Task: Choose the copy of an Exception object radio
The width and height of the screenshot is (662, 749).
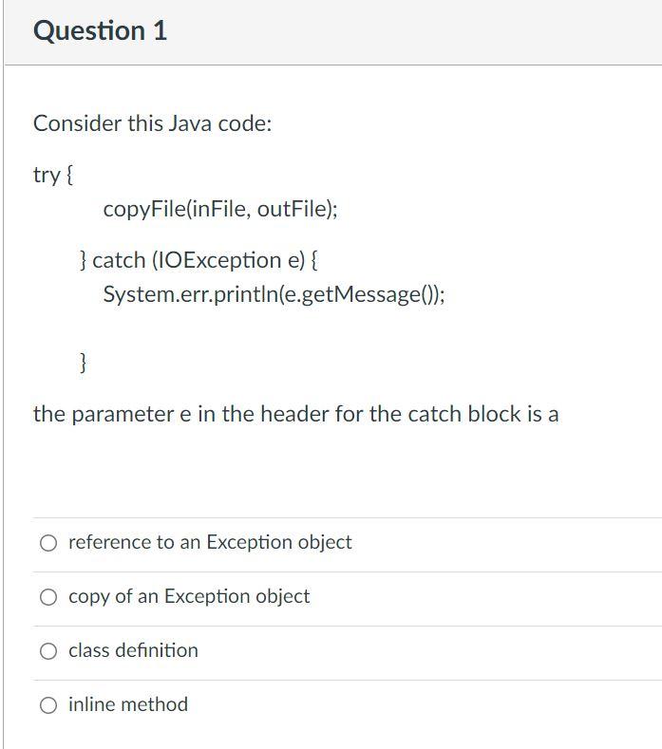Action: [48, 597]
